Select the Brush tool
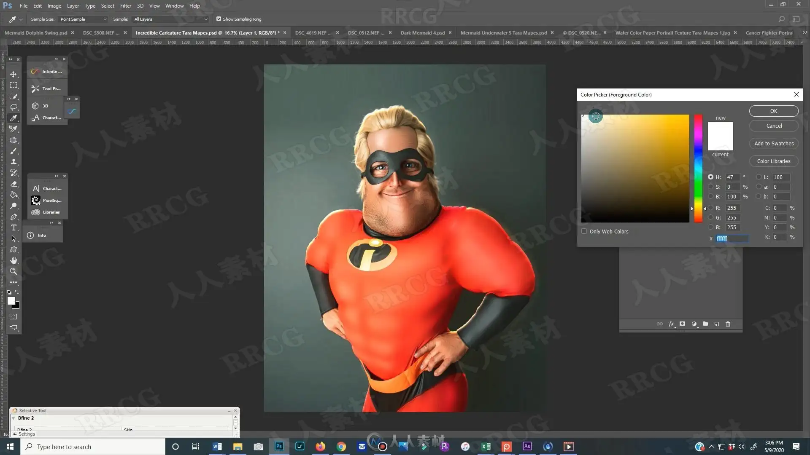Screen dimensions: 810x455 [13, 151]
